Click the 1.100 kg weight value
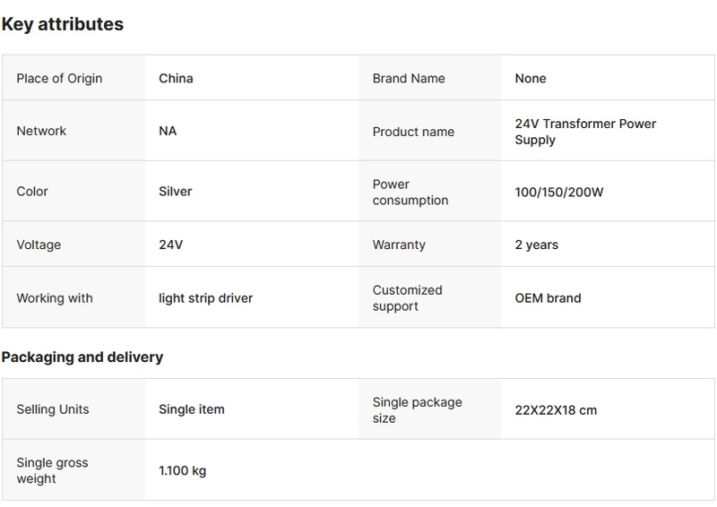 click(182, 470)
